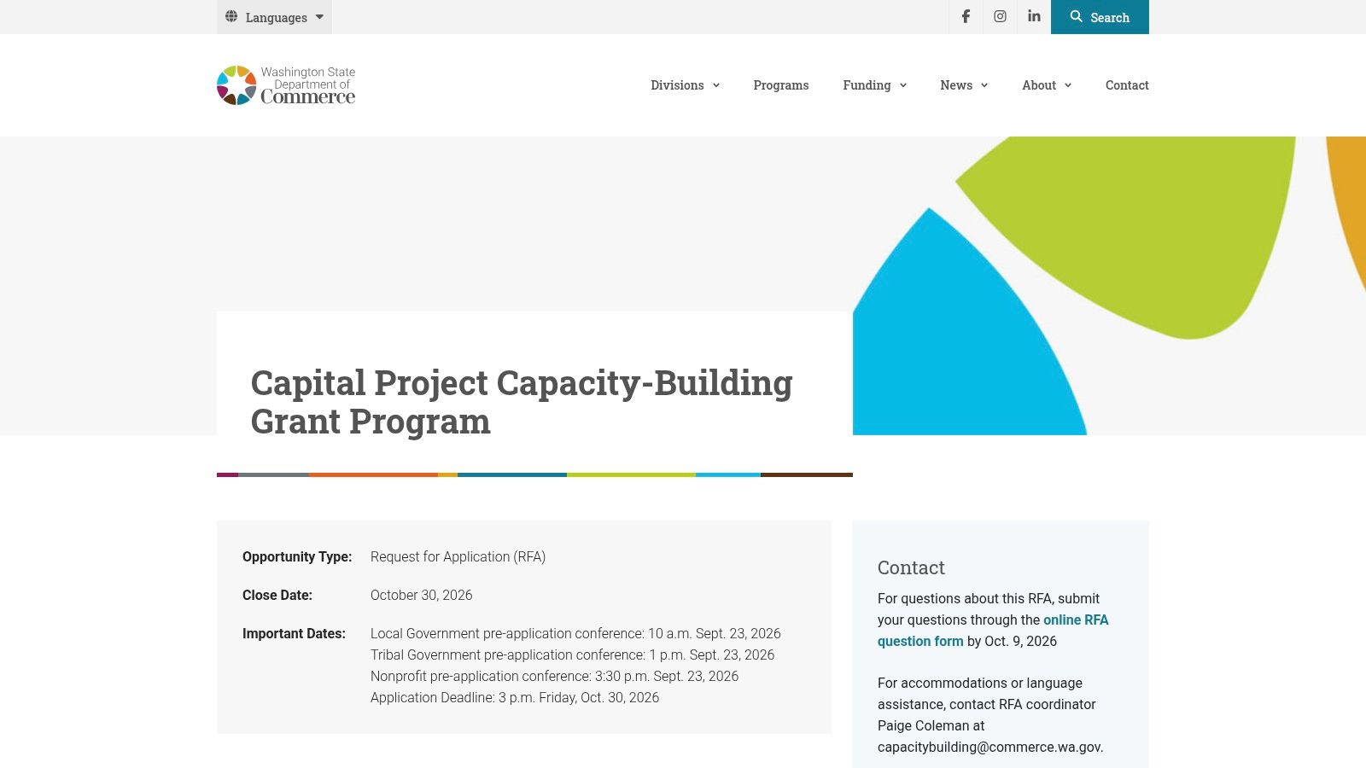Open the Programs menu item
The width and height of the screenshot is (1366, 768).
(x=781, y=85)
